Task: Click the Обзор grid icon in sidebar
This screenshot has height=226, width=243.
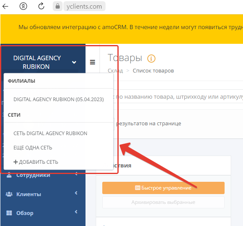Action: point(9,213)
